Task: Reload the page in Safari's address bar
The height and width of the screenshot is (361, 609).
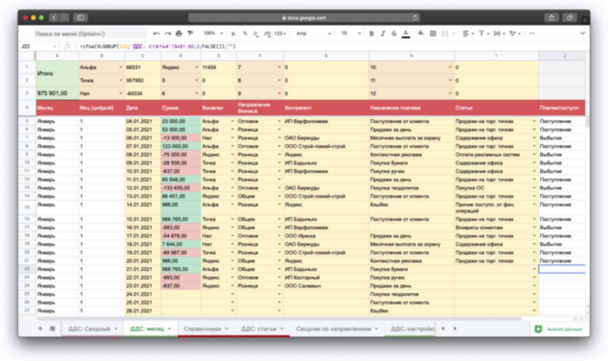Action: (415, 17)
